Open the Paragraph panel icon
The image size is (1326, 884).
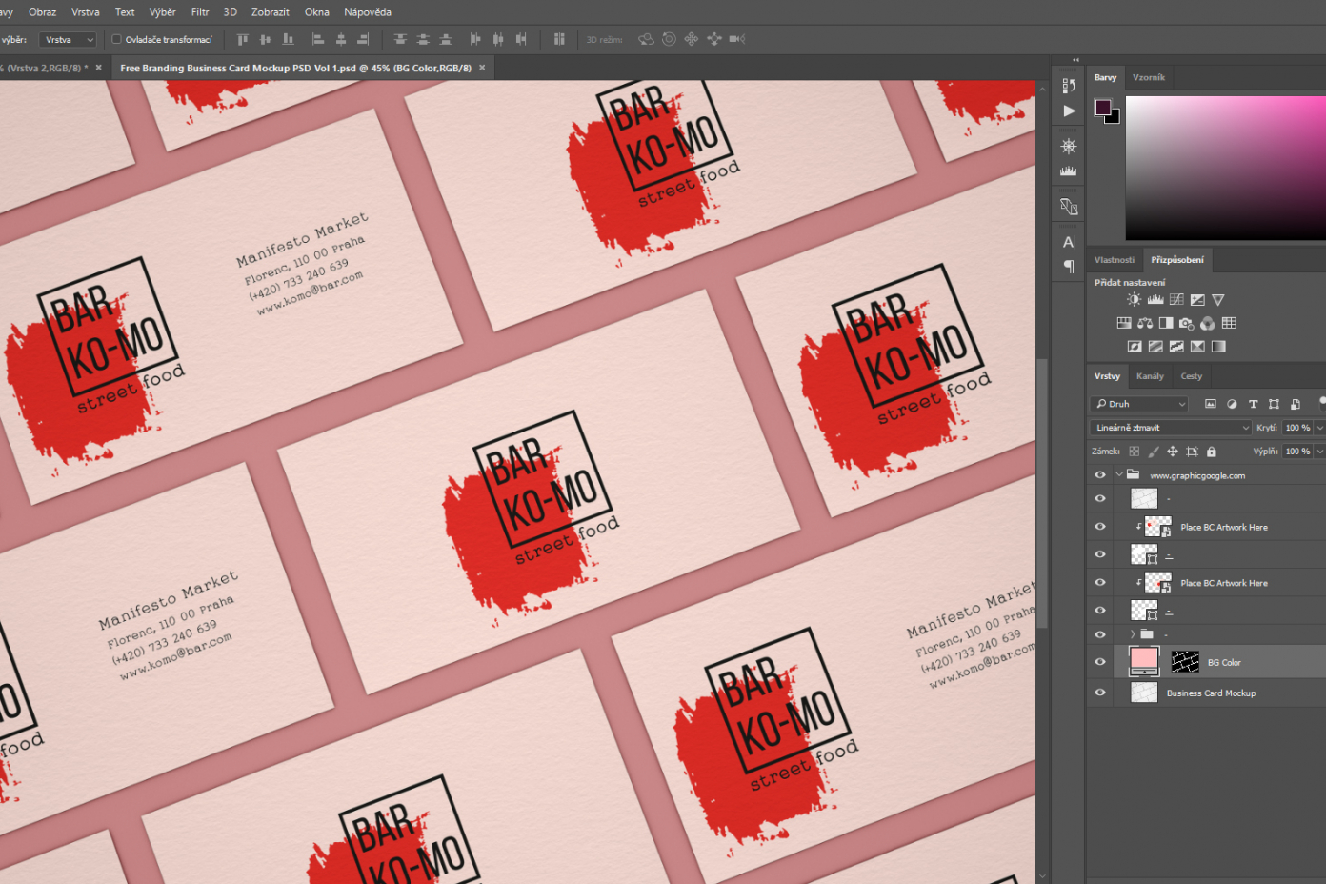click(x=1069, y=267)
